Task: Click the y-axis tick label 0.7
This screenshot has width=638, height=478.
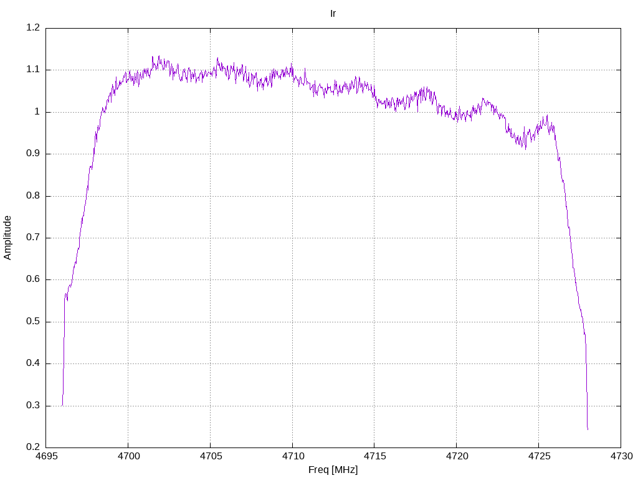Action: pyautogui.click(x=33, y=237)
